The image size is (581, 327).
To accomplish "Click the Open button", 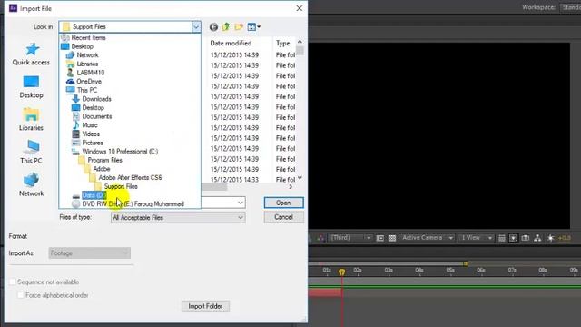I will point(284,203).
